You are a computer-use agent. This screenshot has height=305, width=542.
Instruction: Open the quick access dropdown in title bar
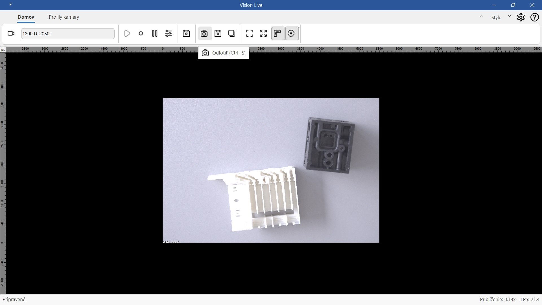(x=10, y=5)
